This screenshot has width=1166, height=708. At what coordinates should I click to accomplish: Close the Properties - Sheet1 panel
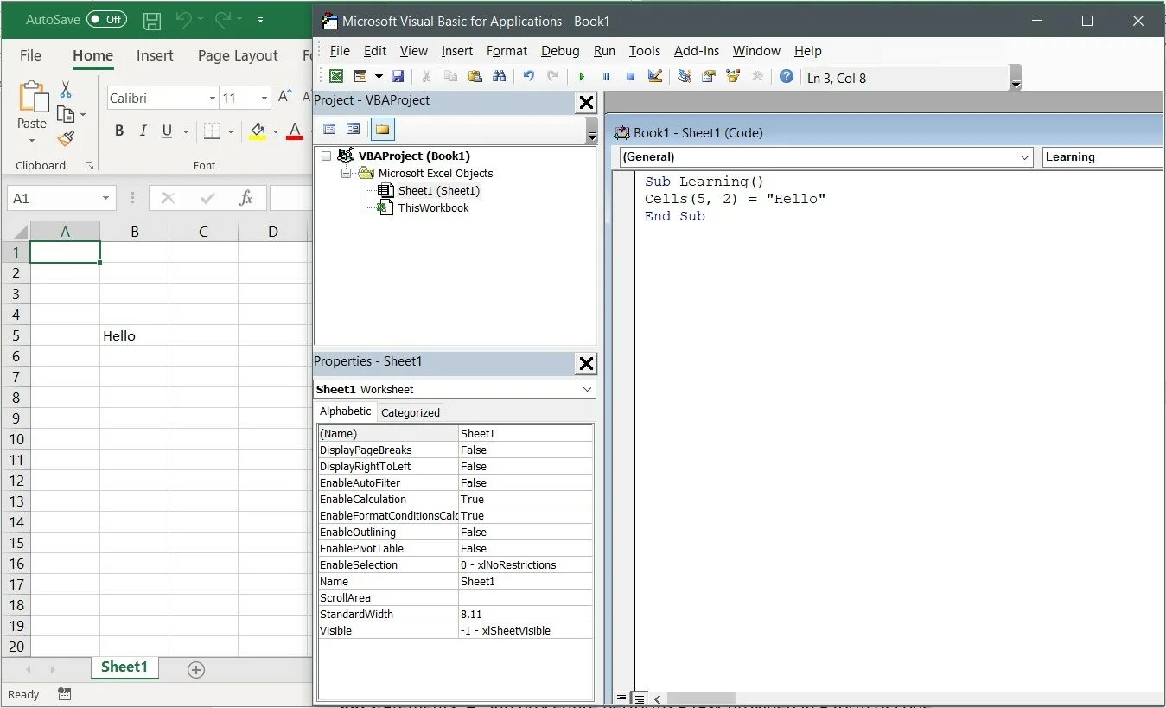586,364
